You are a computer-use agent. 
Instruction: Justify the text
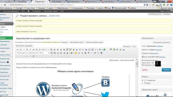coord(64,50)
